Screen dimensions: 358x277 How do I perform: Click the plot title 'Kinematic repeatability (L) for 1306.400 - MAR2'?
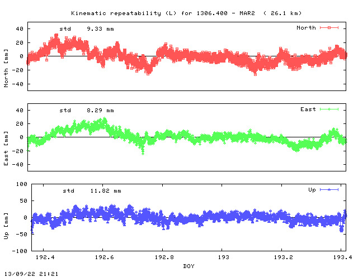coord(163,13)
